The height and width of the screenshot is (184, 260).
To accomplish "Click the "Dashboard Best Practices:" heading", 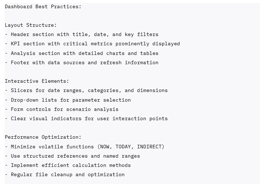I will 43,6.
